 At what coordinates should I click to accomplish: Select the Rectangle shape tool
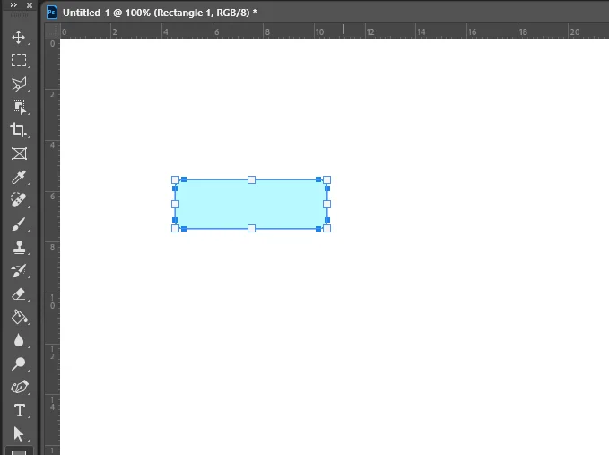[x=19, y=452]
